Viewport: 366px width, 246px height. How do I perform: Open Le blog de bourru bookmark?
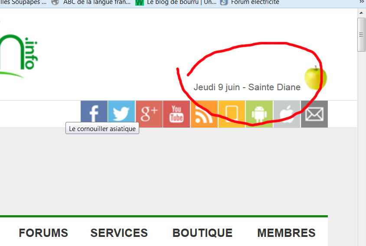pos(176,2)
